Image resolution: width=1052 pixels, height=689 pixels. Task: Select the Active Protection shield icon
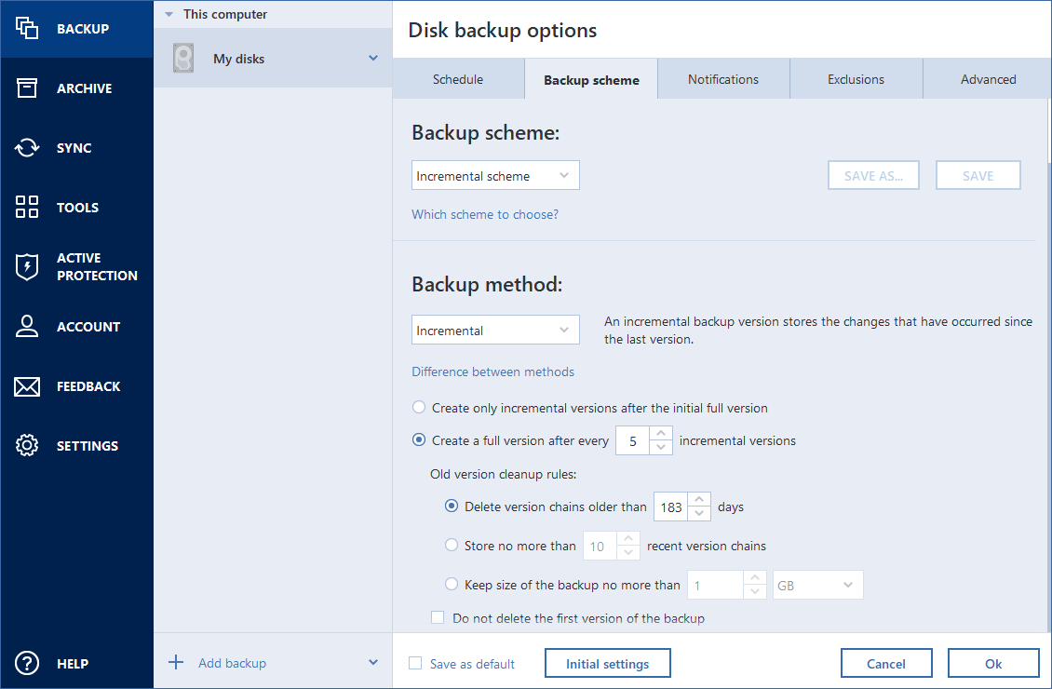click(x=27, y=266)
